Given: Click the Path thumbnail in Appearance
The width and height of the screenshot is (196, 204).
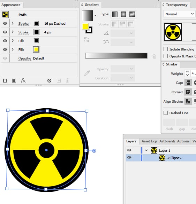Looking at the screenshot, I should click(x=5, y=15).
